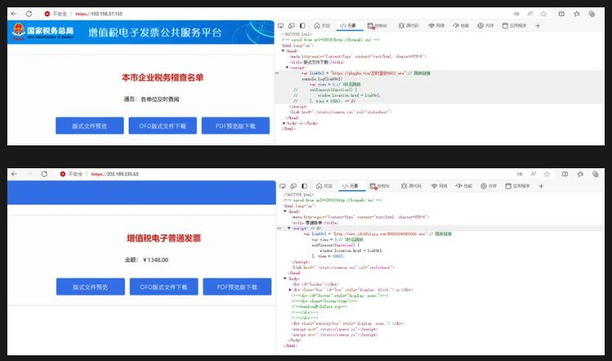This screenshot has height=361, width=612.
Task: Open the 控制台 tab in bottom DevTools
Action: 379,186
